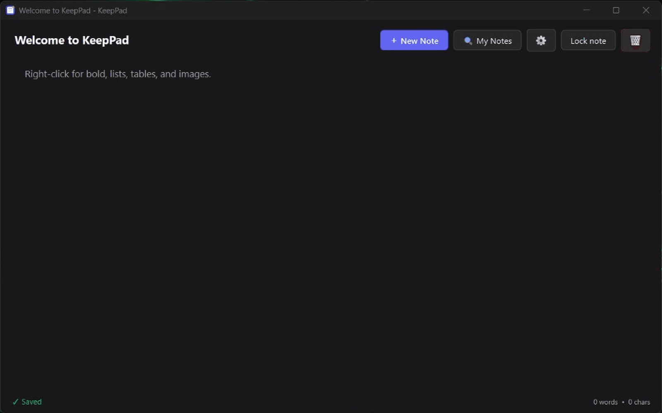This screenshot has height=413, width=662.
Task: Click the KeepPad app icon in title bar
Action: click(10, 10)
